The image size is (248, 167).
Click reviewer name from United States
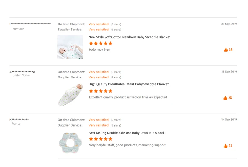click(22, 72)
